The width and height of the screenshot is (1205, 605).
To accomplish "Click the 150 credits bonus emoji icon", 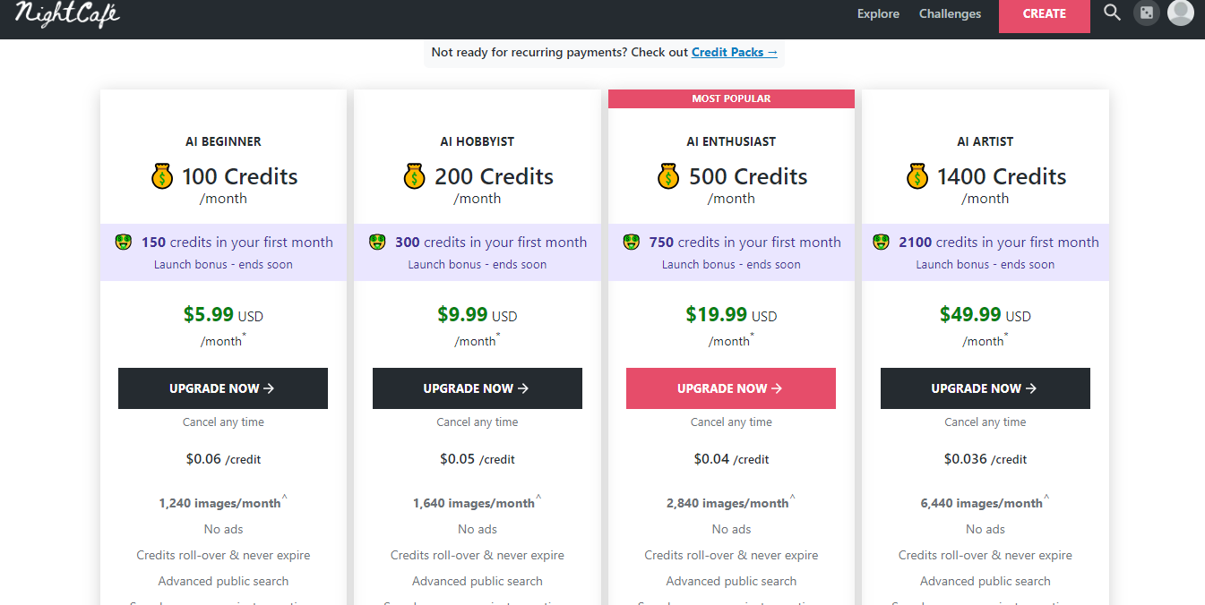I will (x=124, y=242).
